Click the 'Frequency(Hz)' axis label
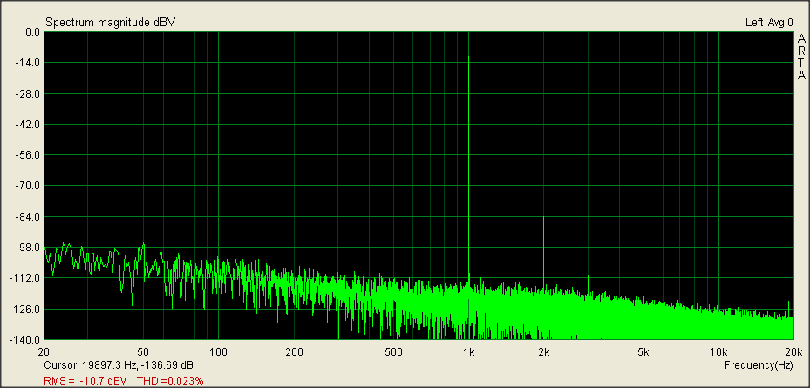Viewport: 810px width, 388px height. click(x=759, y=364)
